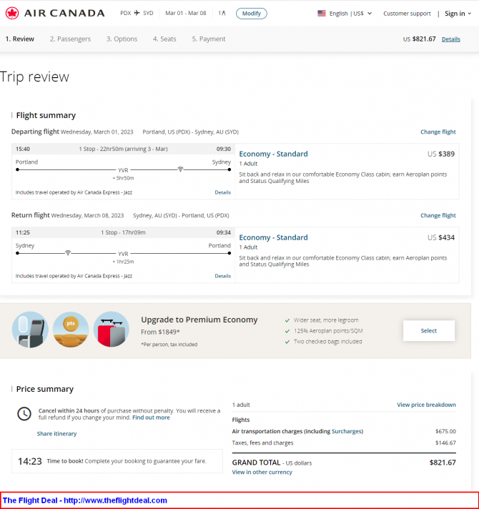The width and height of the screenshot is (479, 509).
Task: Click the $675.00 air transportation charge
Action: pyautogui.click(x=445, y=431)
